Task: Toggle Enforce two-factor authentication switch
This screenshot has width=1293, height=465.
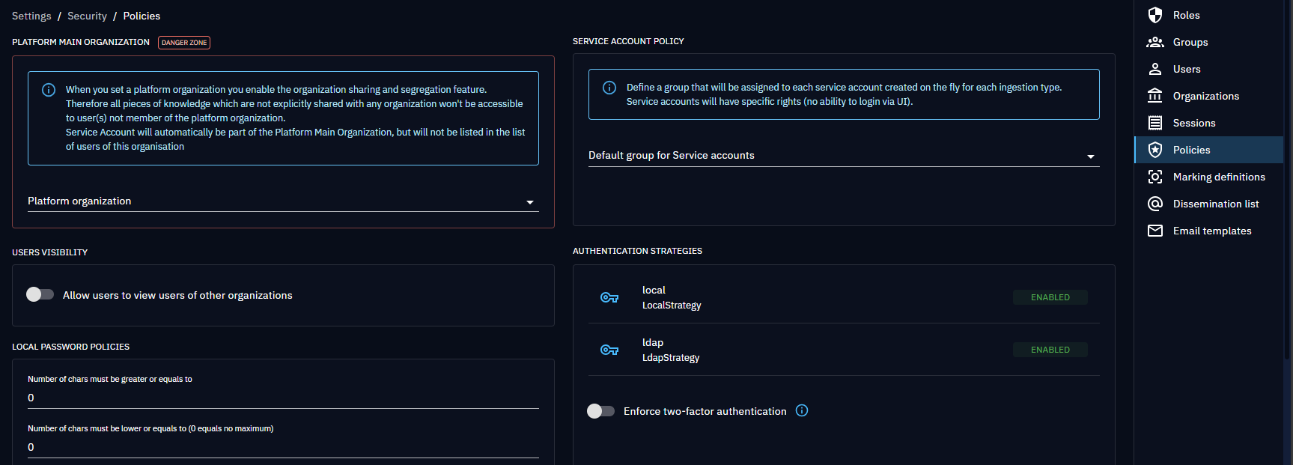Action: (x=600, y=411)
